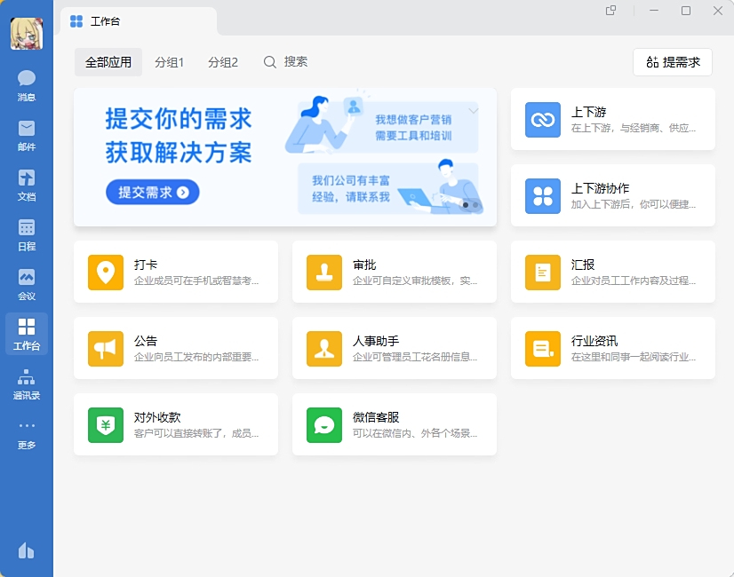Open the 会议 (Meeting) sidebar icon

(x=26, y=283)
